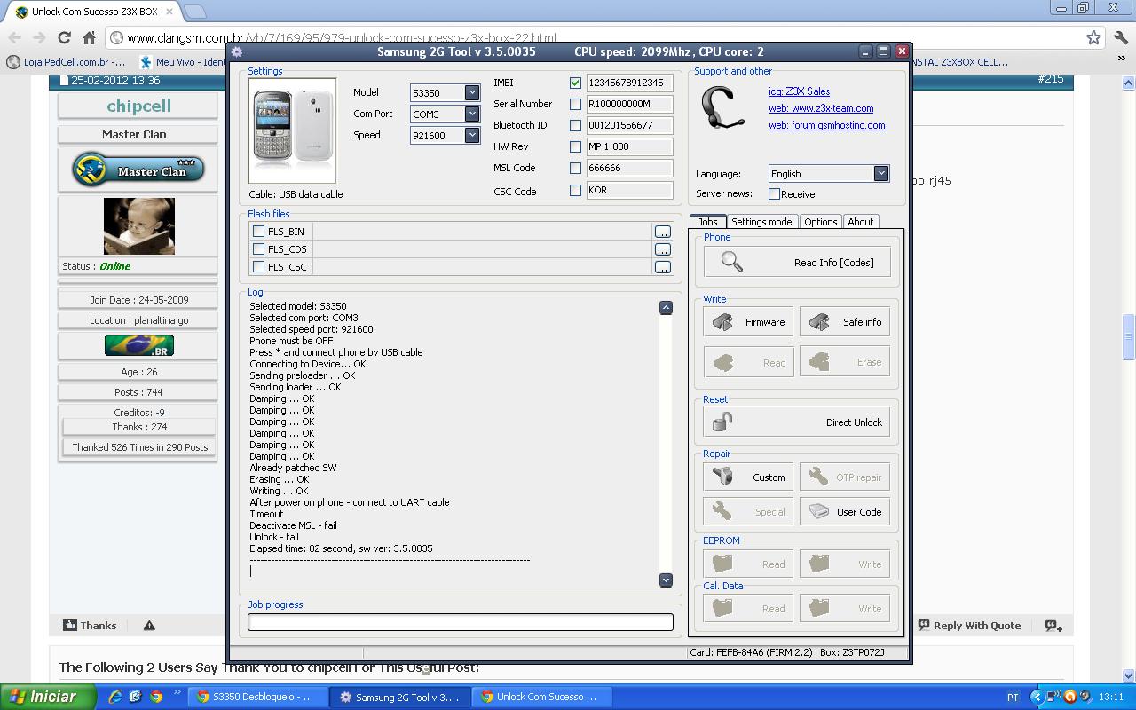Launch Internet Explorer from the quick launch
The width and height of the screenshot is (1136, 710).
pyautogui.click(x=116, y=697)
